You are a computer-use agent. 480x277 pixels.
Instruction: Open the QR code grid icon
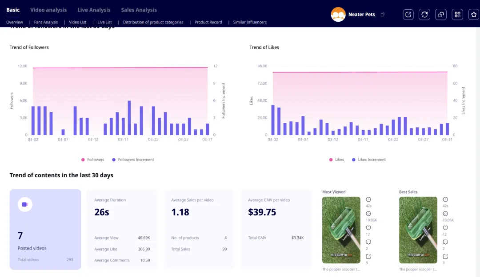tap(457, 15)
